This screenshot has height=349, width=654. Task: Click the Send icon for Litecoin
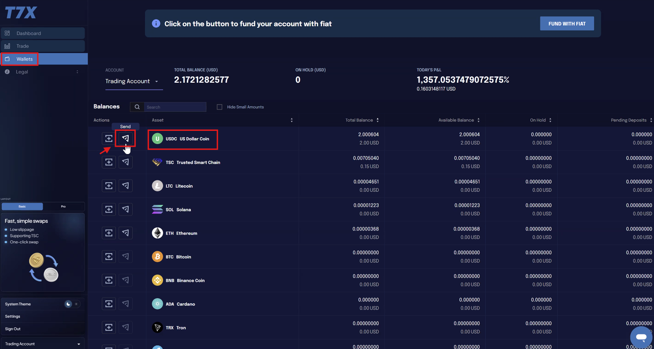(125, 185)
